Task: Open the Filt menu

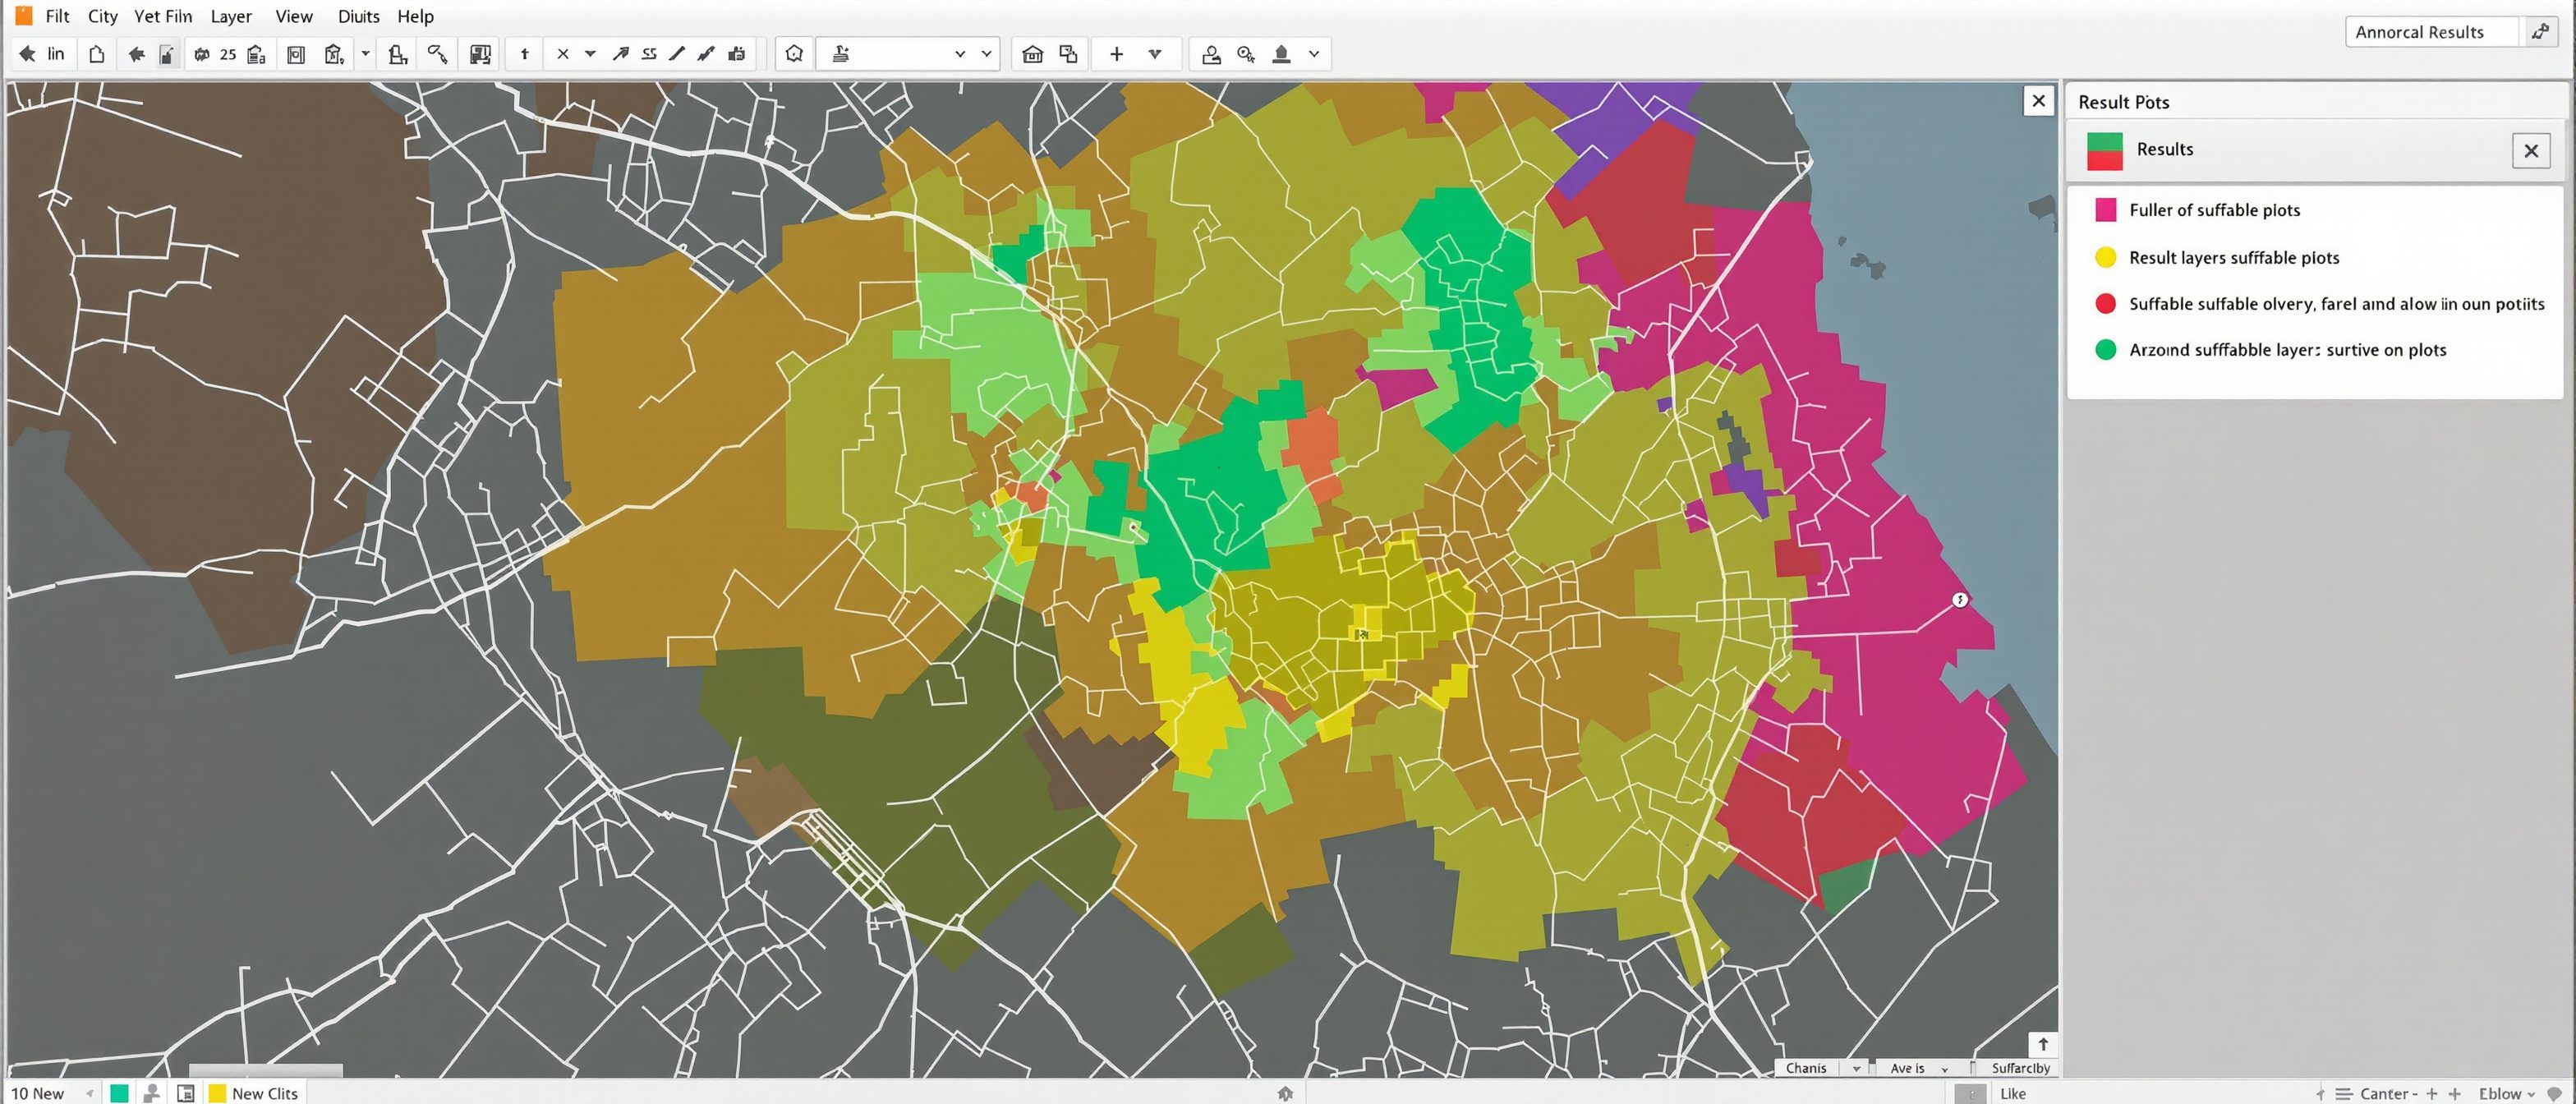Action: click(57, 16)
